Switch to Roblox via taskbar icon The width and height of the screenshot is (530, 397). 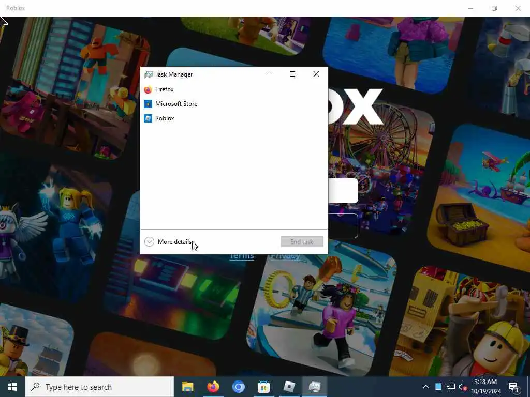click(x=289, y=387)
